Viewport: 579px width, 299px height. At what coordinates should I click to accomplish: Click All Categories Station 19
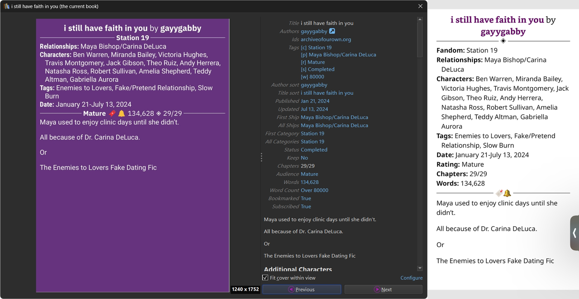[313, 142]
